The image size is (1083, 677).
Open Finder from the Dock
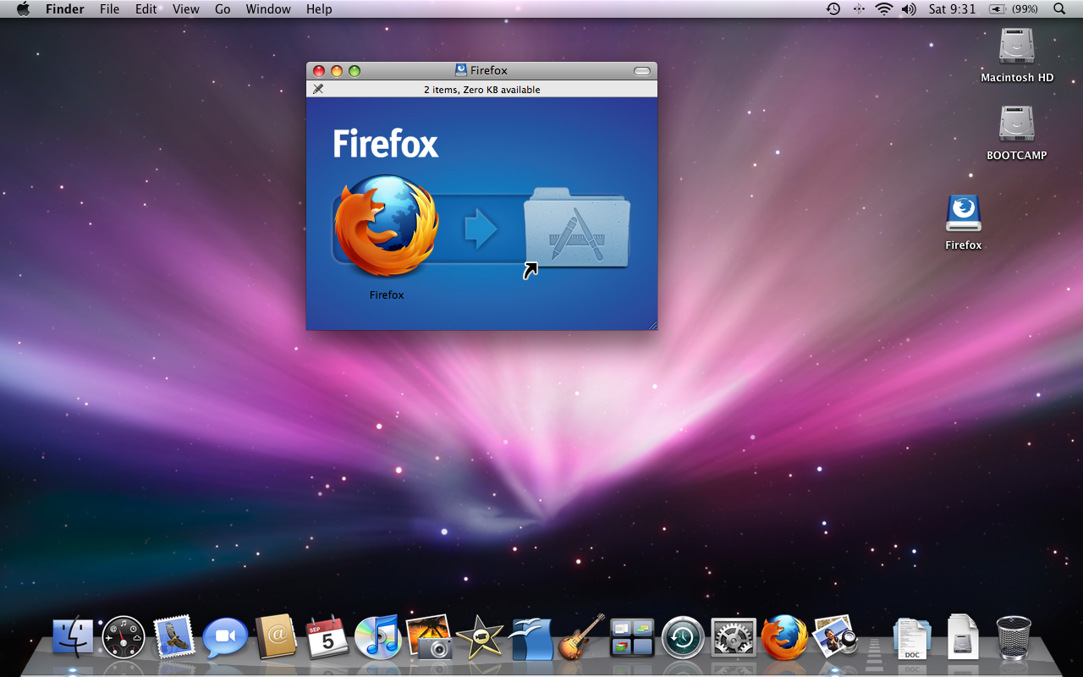click(x=74, y=636)
